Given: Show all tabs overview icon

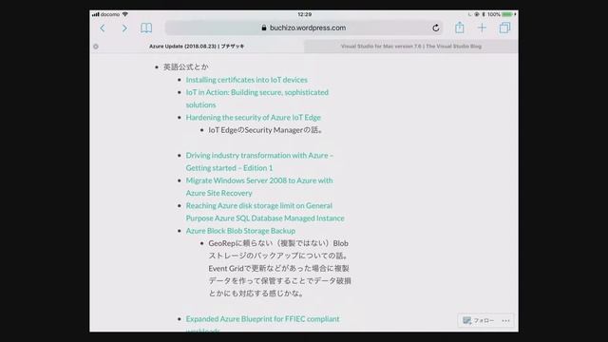Looking at the screenshot, I should tap(504, 28).
